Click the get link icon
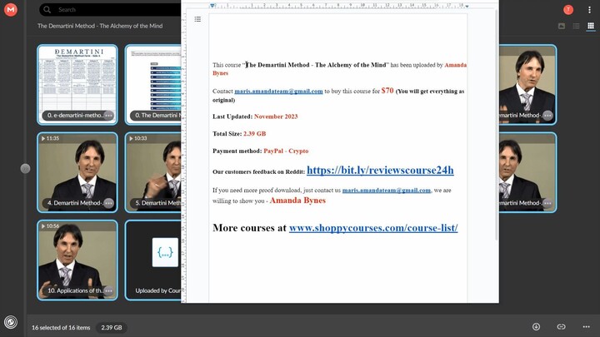Image resolution: width=600 pixels, height=337 pixels. (x=561, y=327)
